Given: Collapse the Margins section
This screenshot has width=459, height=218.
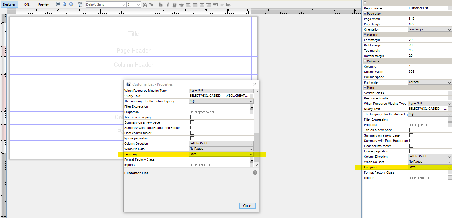Looking at the screenshot, I should tap(365, 35).
